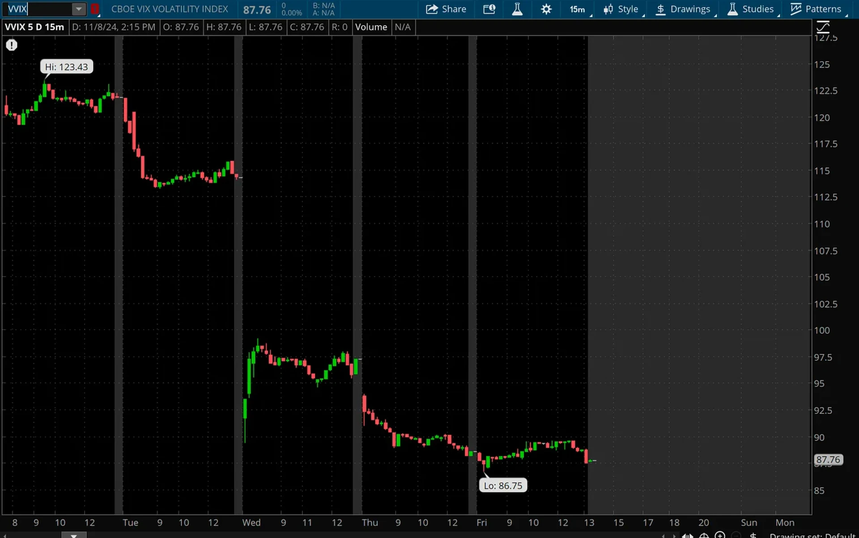Open Drawing set: Default selector
859x538 pixels.
[x=812, y=535]
